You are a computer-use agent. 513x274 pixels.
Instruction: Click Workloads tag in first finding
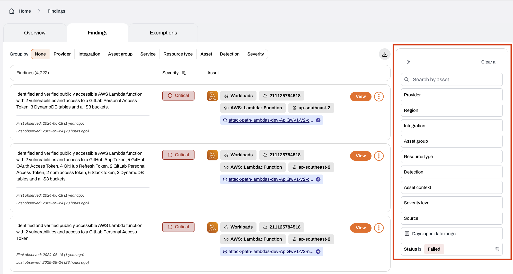238,96
